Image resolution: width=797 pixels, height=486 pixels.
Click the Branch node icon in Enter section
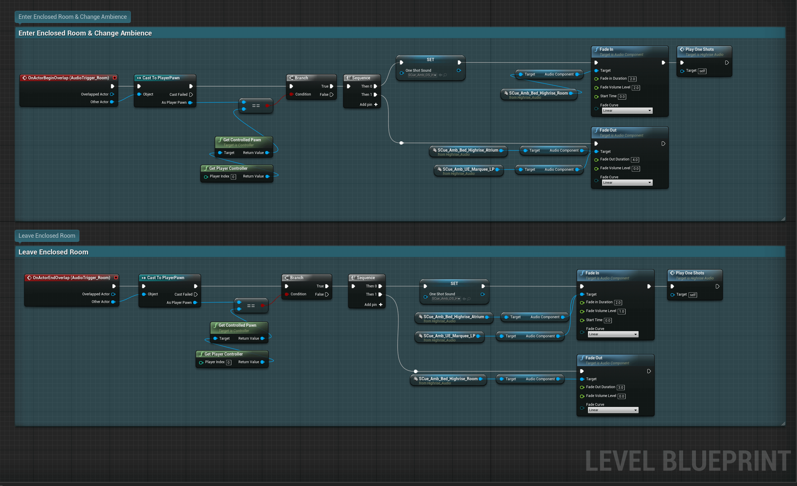(x=291, y=78)
